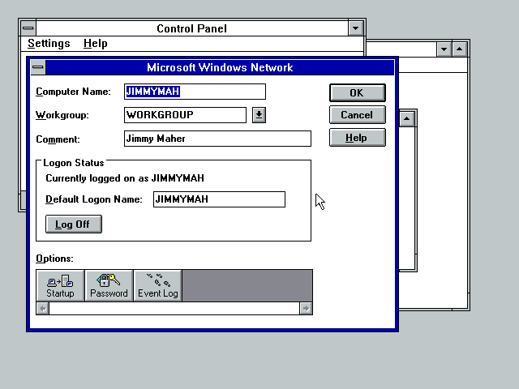The height and width of the screenshot is (389, 519).
Task: Open the Startup options icon
Action: coord(60,285)
